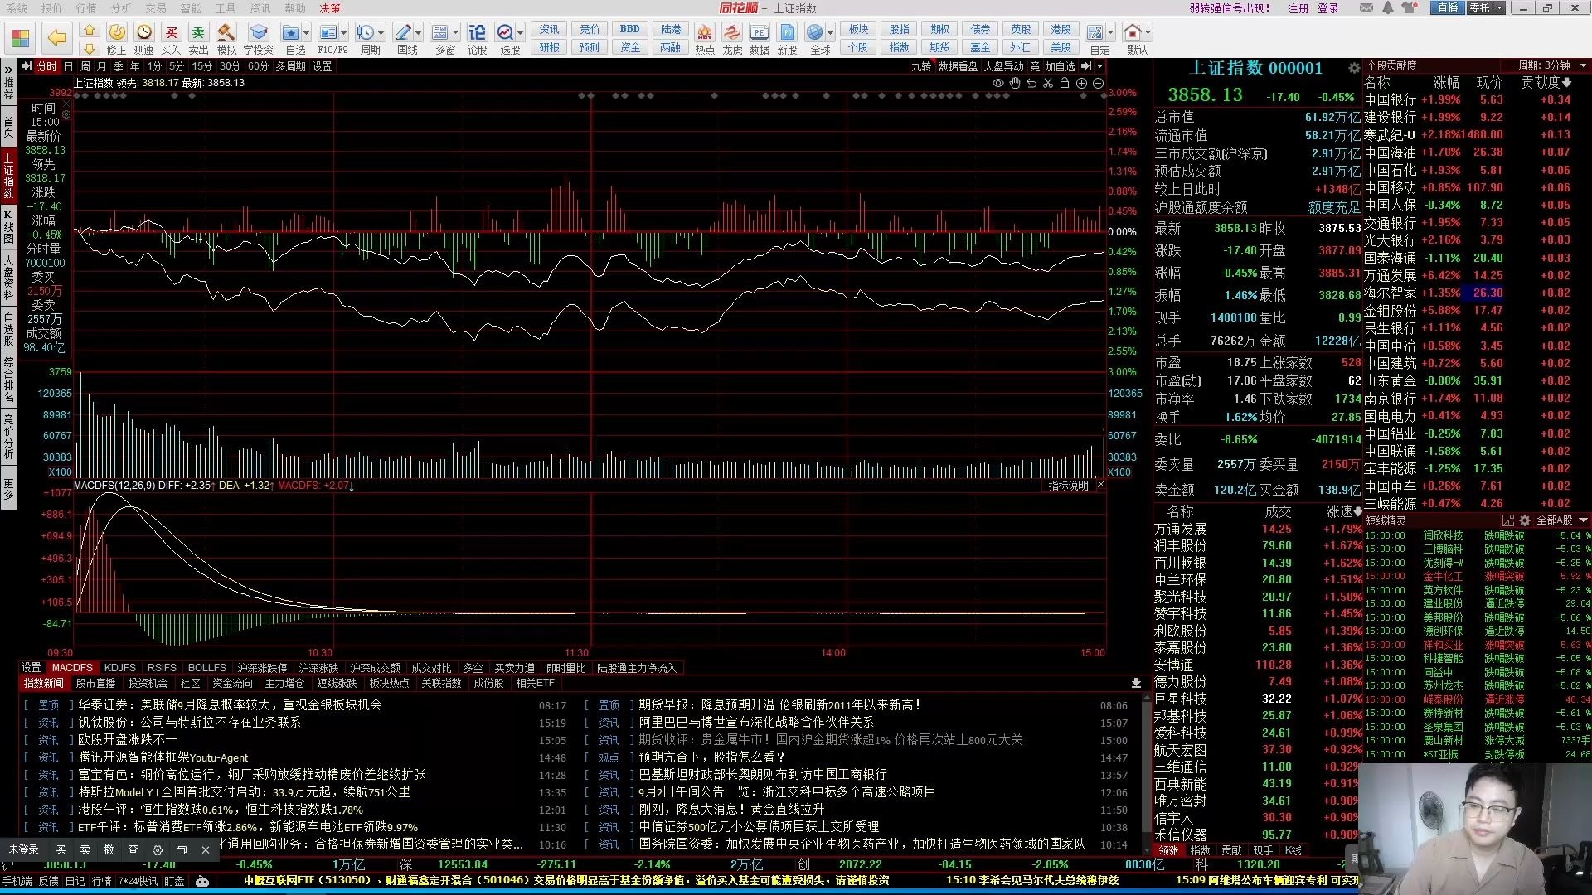Switch to the 60分 period tab
Viewport: 1592px width, 895px height.
pyautogui.click(x=258, y=66)
